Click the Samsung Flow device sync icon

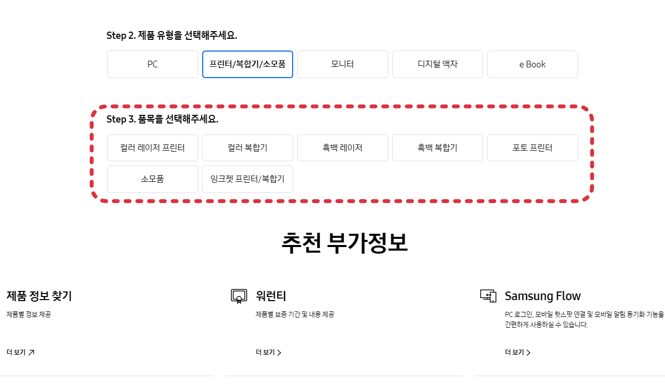[489, 295]
